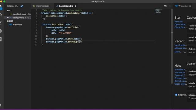196x110 pixels.
Task: Open the GitHub repository link
Action: pos(181,81)
